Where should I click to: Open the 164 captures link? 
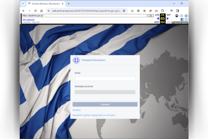[29, 20]
